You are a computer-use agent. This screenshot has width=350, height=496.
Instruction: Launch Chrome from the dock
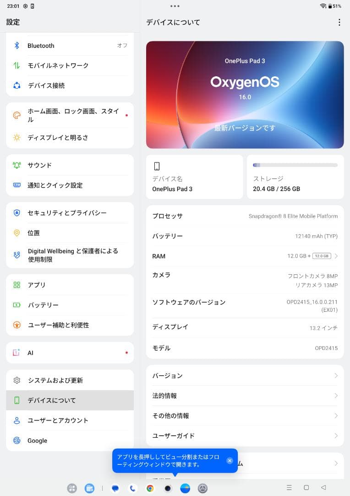150,488
